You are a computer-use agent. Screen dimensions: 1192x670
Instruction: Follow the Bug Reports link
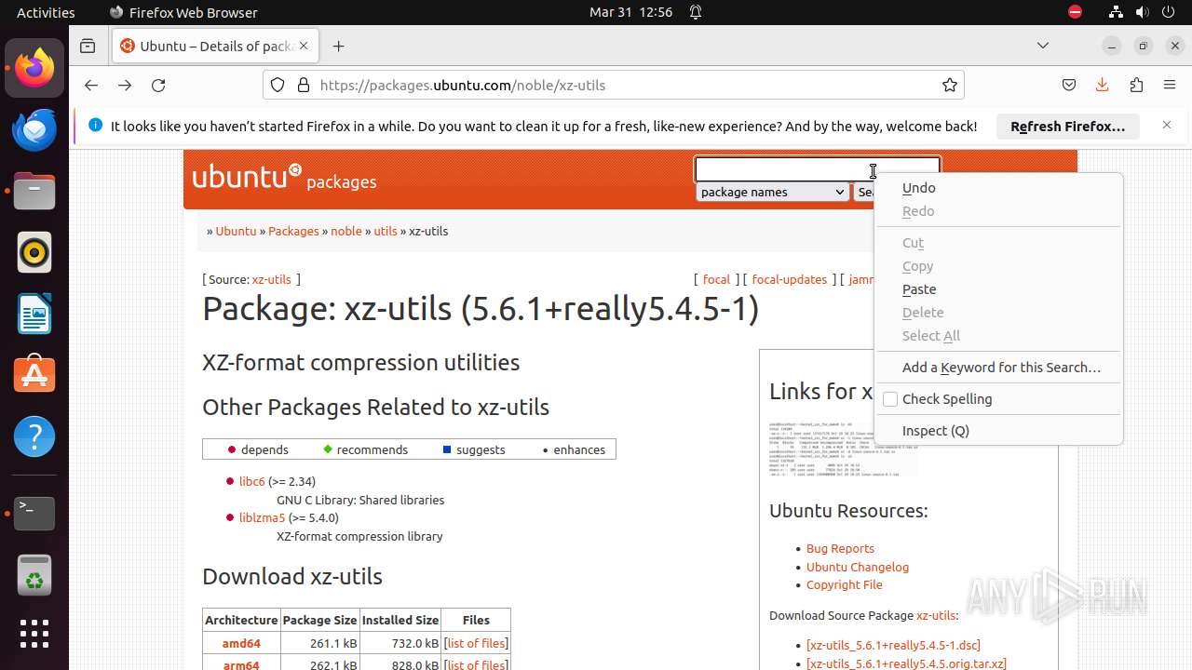tap(840, 548)
